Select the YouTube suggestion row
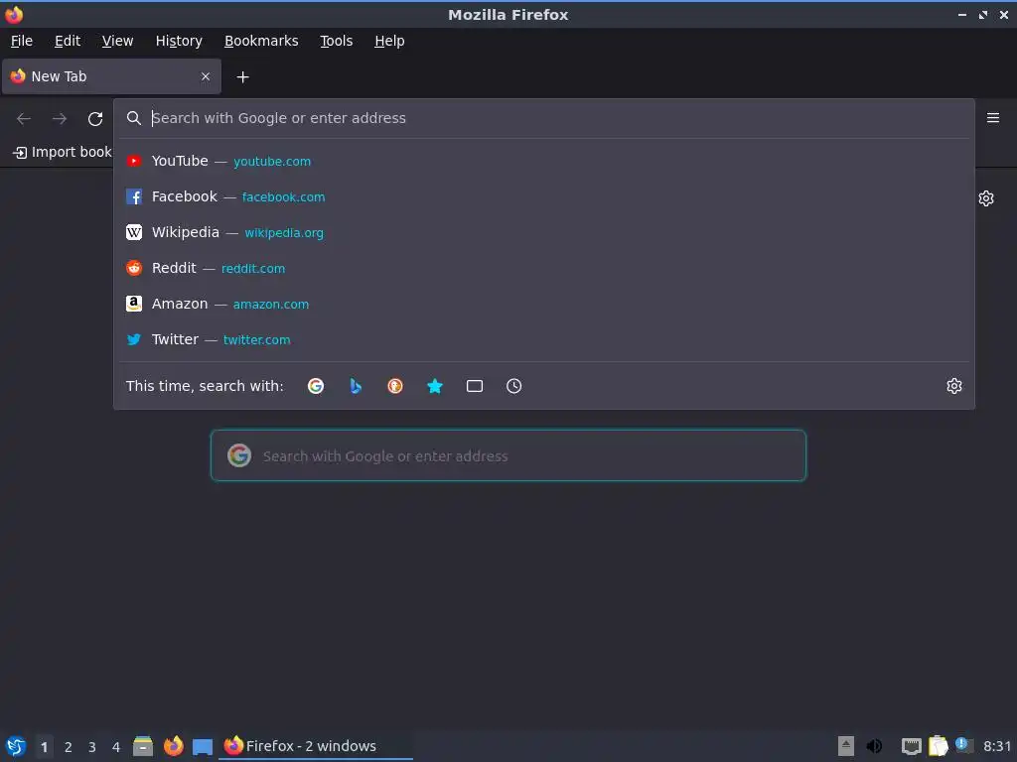The width and height of the screenshot is (1017, 762). click(544, 161)
